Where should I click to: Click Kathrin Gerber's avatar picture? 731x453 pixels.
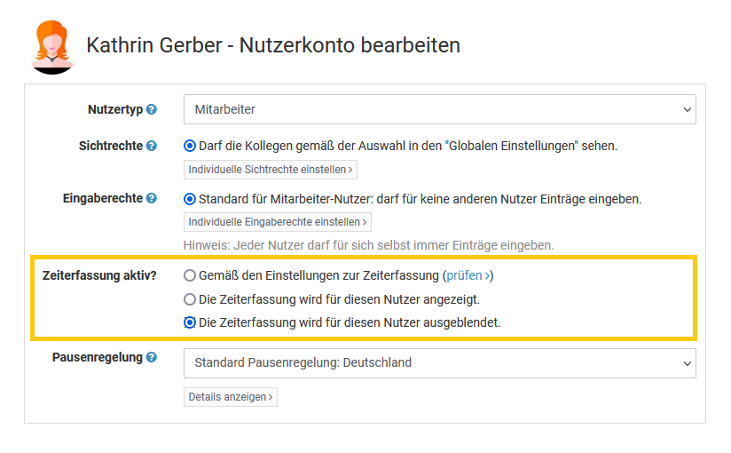point(52,46)
